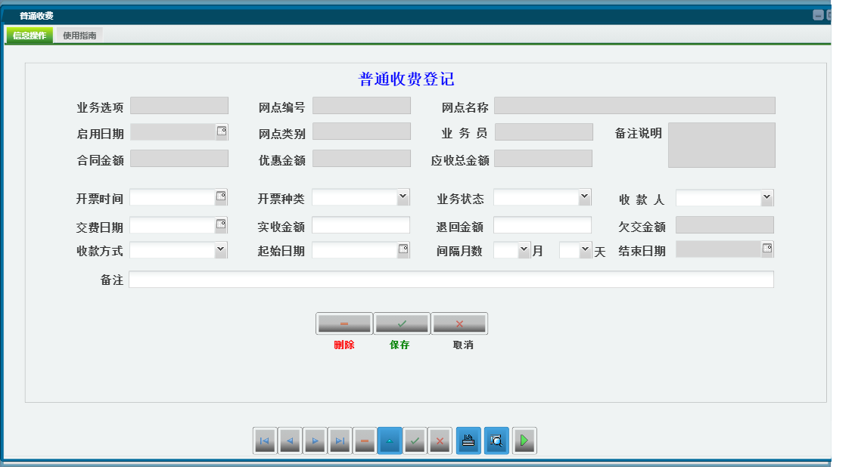Click the 网点名称 field
855x467 pixels.
(x=635, y=106)
